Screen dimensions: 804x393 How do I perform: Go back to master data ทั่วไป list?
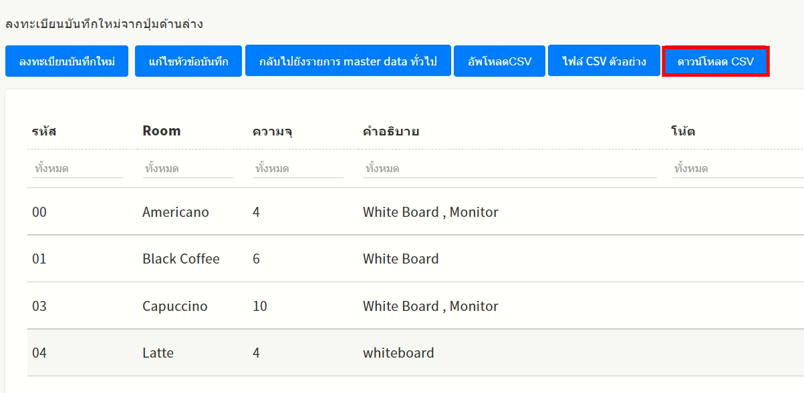pyautogui.click(x=348, y=61)
